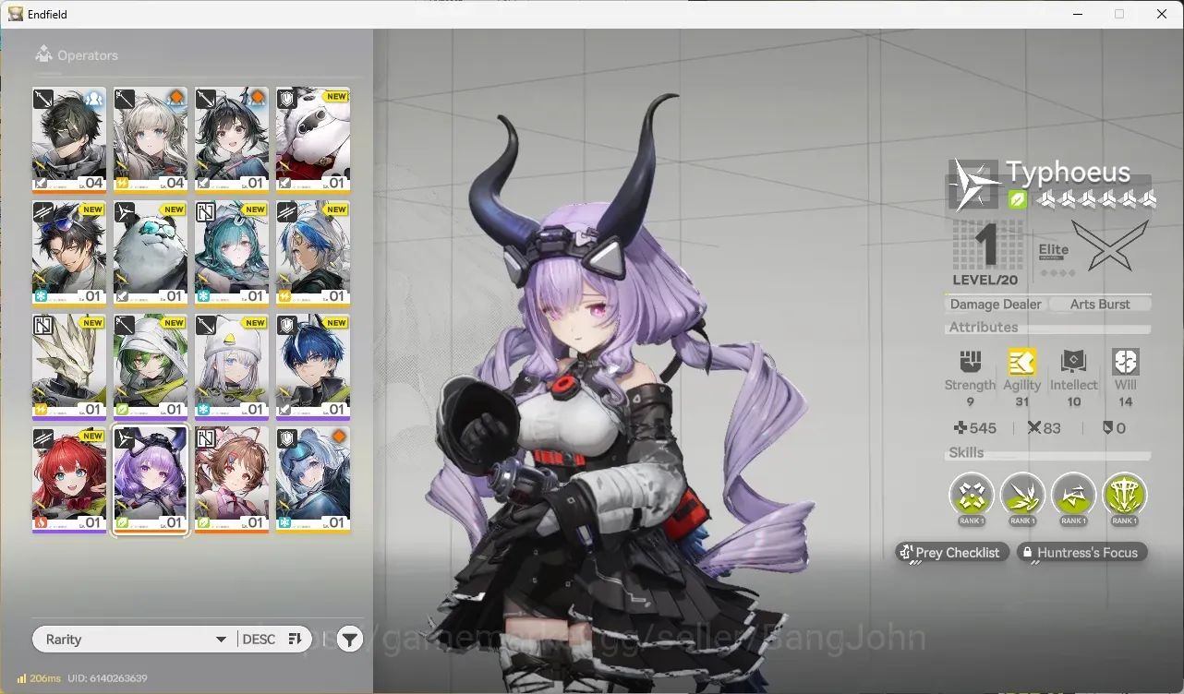The width and height of the screenshot is (1184, 694).
Task: Select the blue-and-silver haired operator card
Action: (313, 254)
